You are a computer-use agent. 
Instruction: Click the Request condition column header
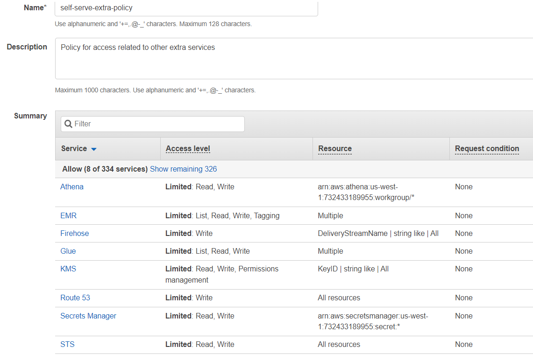[x=487, y=149]
